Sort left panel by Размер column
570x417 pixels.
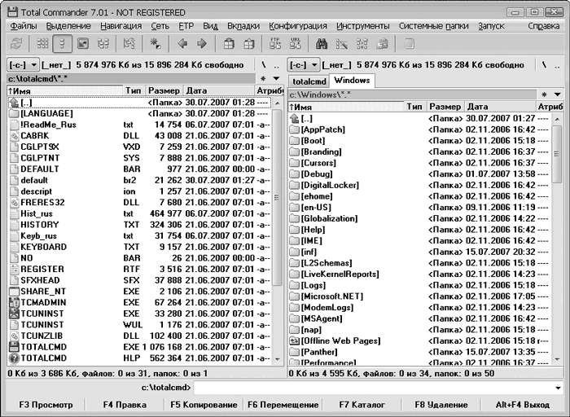(x=164, y=90)
